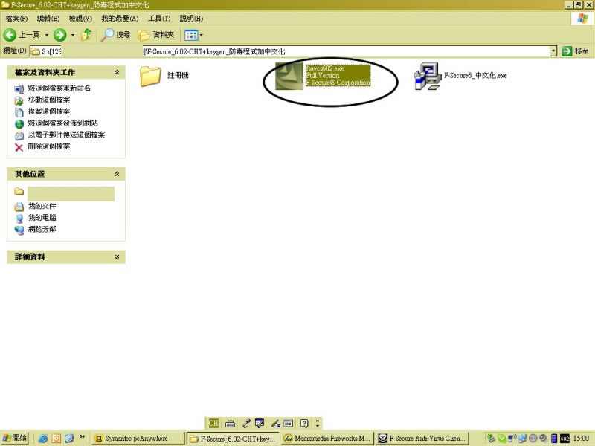The width and height of the screenshot is (595, 446).
Task: Switch to F-Secure Anti-Virus Client taskbar button
Action: [x=422, y=439]
